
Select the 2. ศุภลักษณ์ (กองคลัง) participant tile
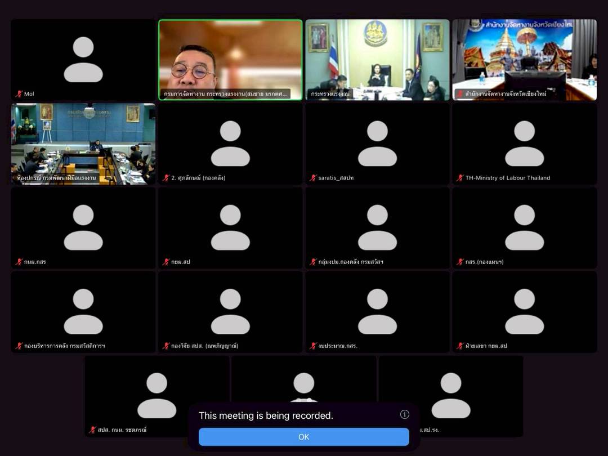click(230, 143)
